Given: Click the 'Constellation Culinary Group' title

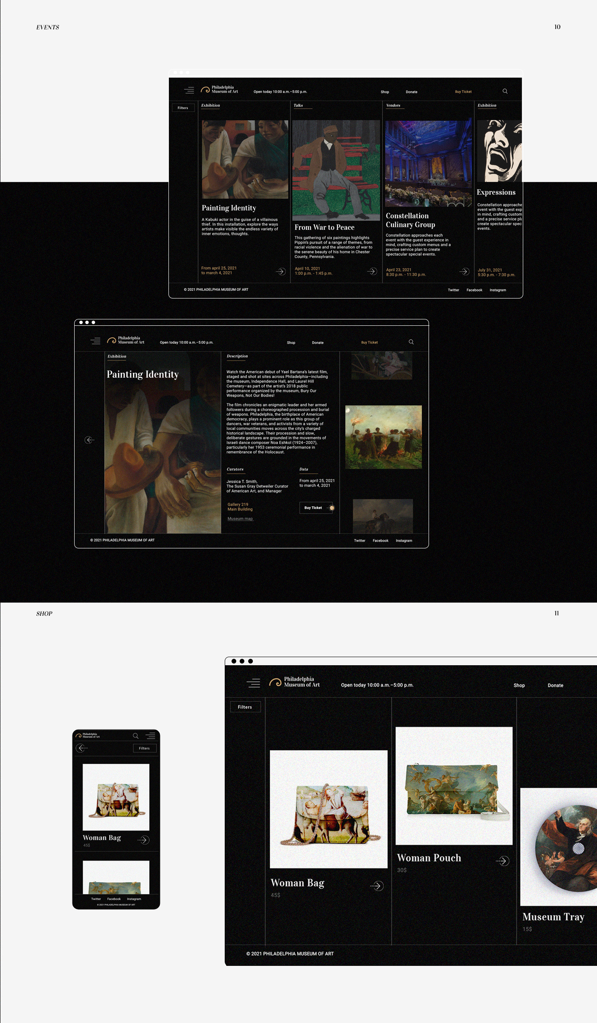Looking at the screenshot, I should pyautogui.click(x=410, y=220).
